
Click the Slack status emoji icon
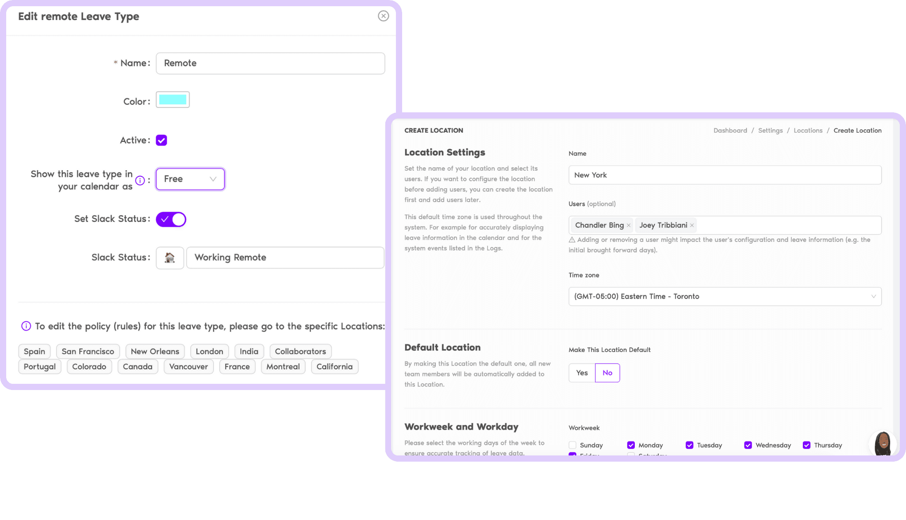[169, 257]
